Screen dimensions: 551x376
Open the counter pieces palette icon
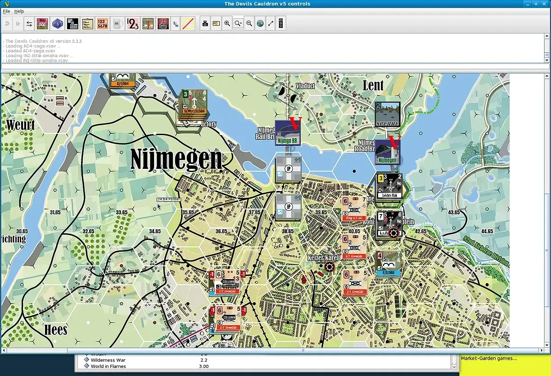pyautogui.click(x=42, y=23)
